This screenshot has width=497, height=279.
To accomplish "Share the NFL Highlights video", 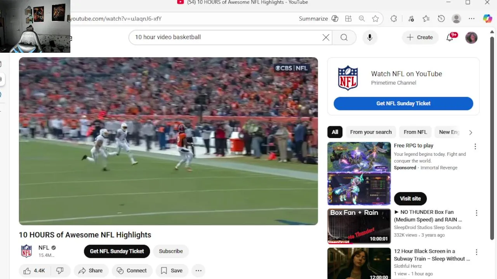I will pos(91,270).
